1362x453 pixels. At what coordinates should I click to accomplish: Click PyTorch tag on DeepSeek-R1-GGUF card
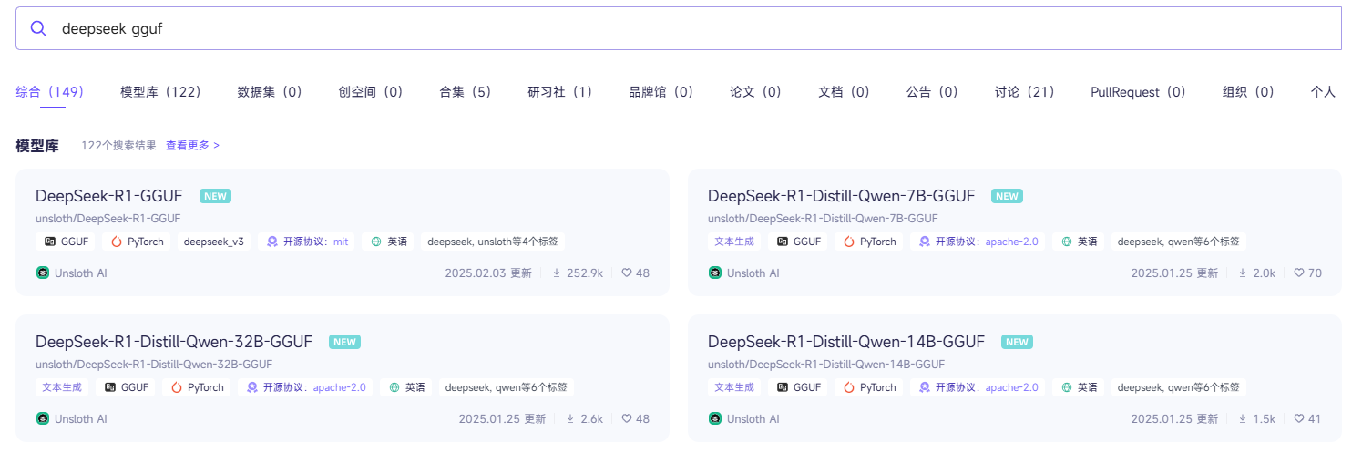136,242
